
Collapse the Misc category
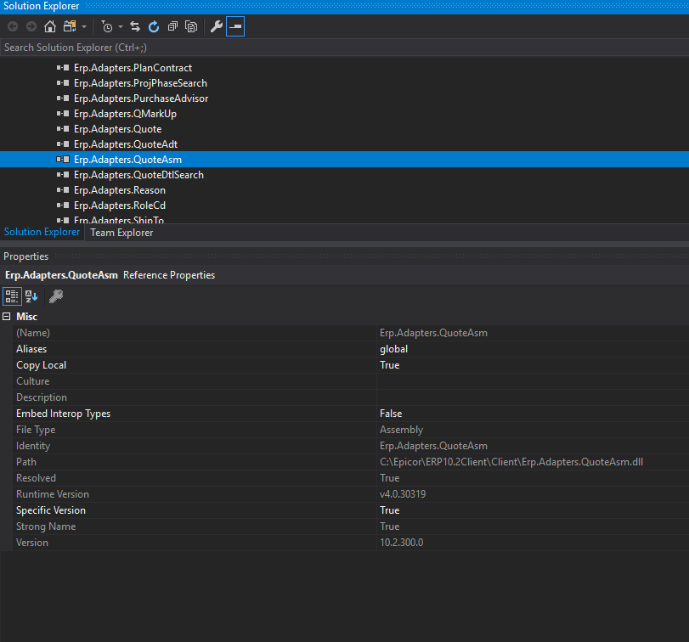tap(7, 317)
